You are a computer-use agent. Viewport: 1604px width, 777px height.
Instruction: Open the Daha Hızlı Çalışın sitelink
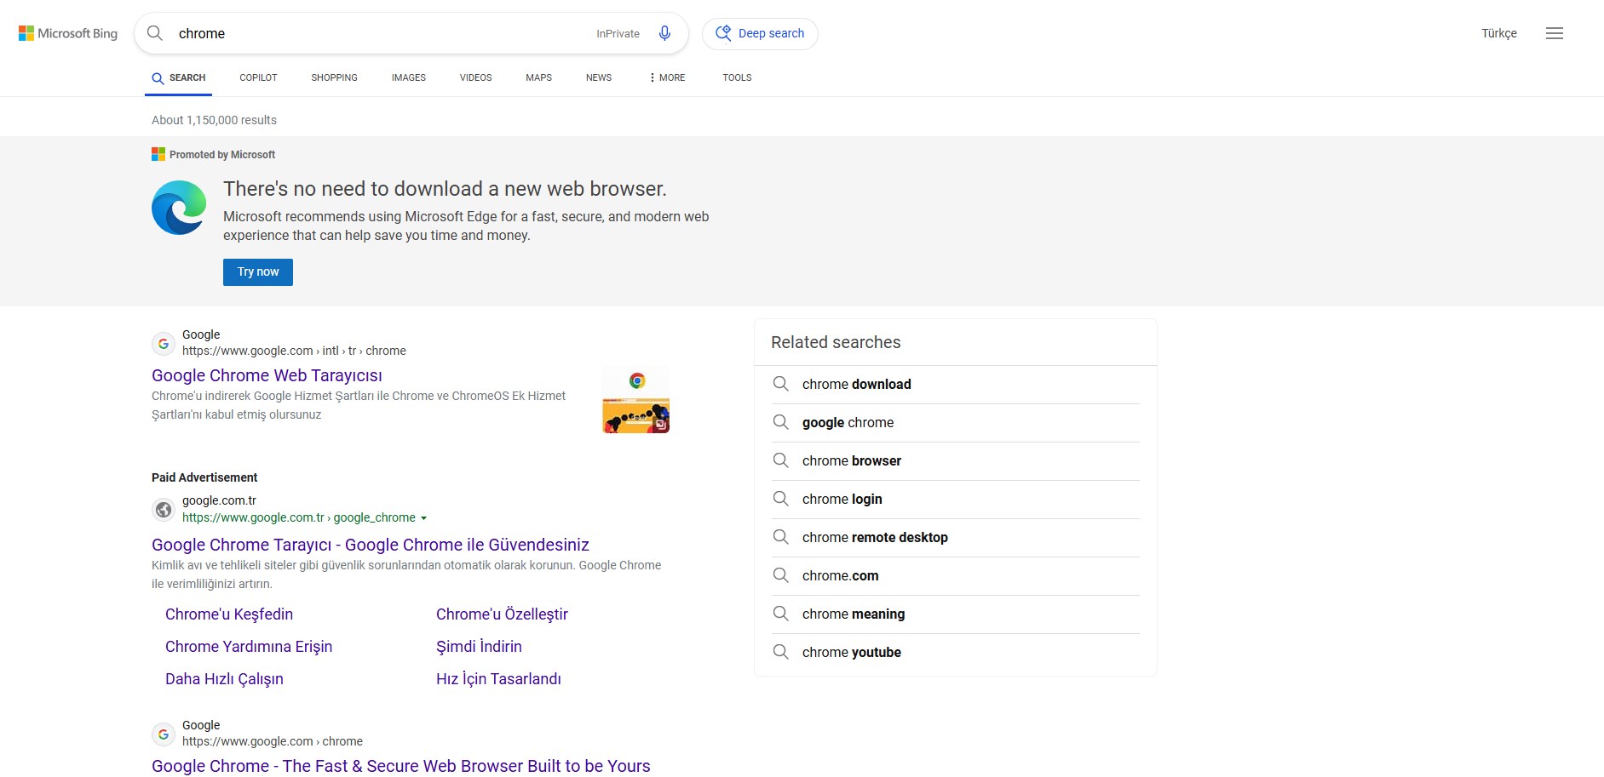pos(224,679)
